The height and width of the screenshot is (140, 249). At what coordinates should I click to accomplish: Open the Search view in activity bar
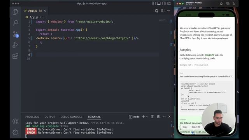click(x=15, y=23)
